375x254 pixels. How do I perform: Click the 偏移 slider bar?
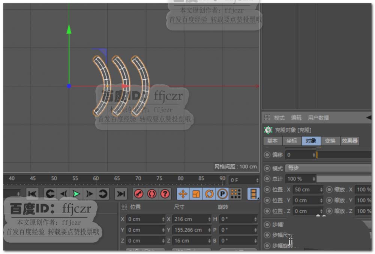[x=344, y=155]
